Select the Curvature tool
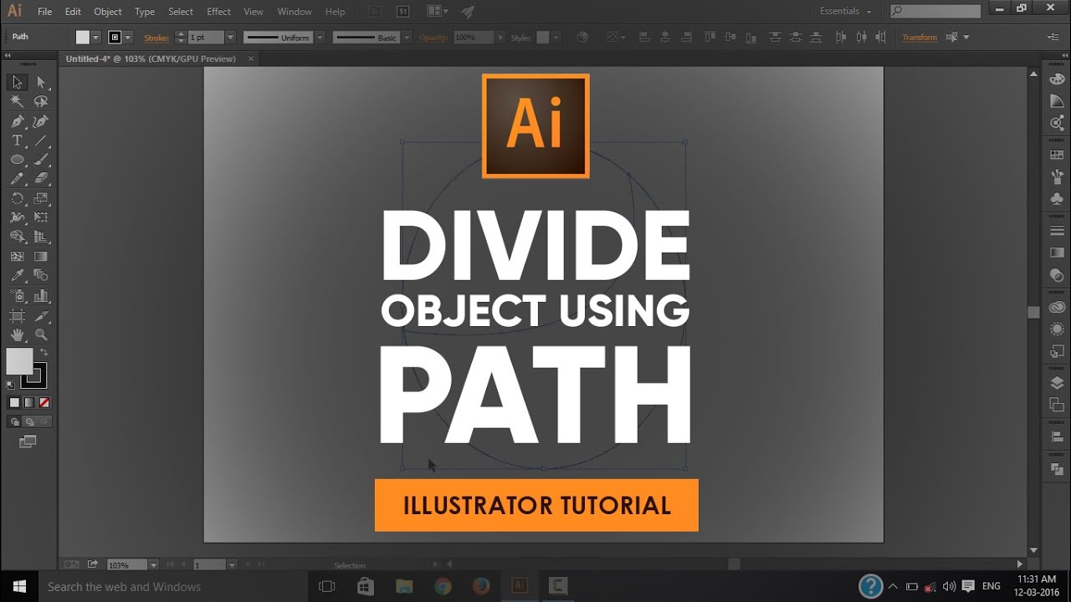Viewport: 1071px width, 602px height. tap(41, 121)
